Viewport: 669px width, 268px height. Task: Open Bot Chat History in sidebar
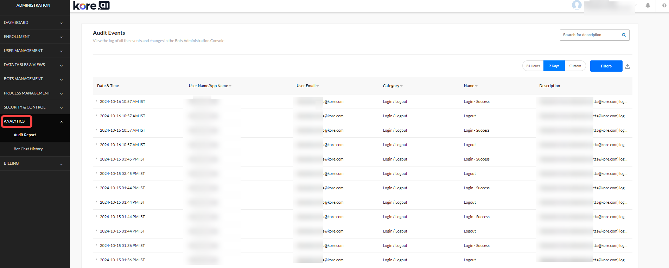[x=28, y=149]
